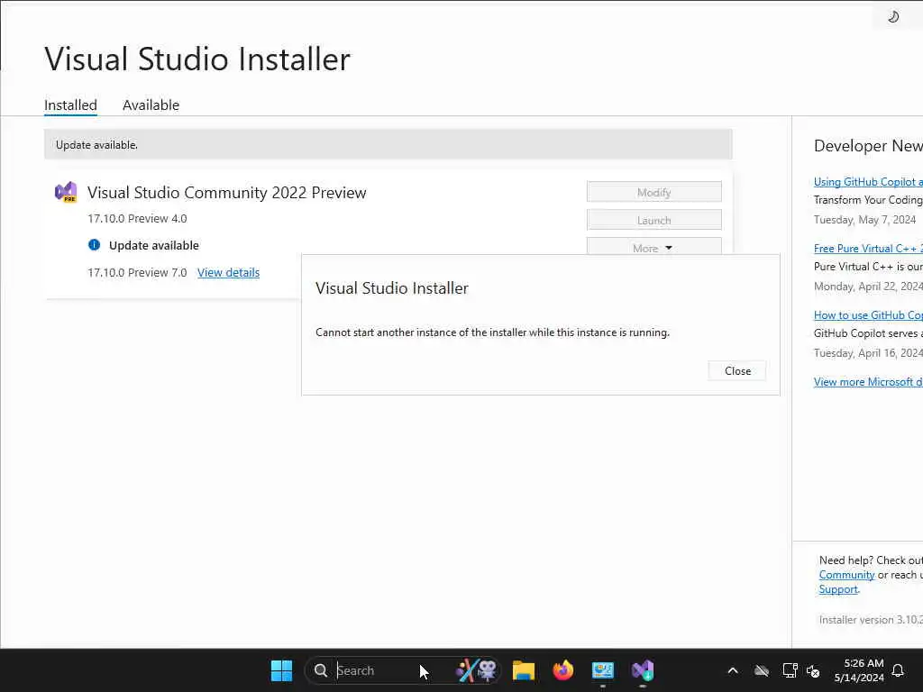
Task: Click the 'Monday, April 22, 2024' date
Action: (868, 286)
